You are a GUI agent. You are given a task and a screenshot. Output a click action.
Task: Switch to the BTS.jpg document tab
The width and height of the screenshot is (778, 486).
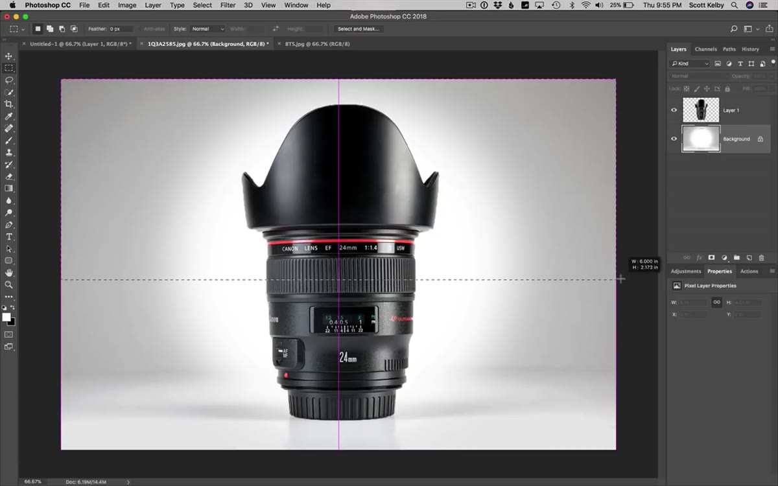pos(318,44)
